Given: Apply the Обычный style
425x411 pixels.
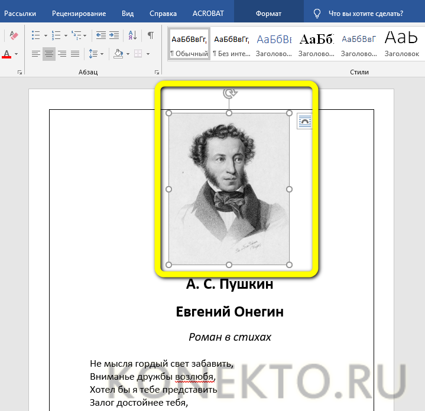Looking at the screenshot, I should pos(189,44).
